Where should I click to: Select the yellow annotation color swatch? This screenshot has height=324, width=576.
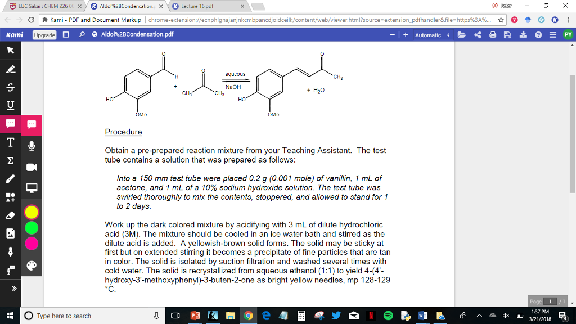coord(31,212)
